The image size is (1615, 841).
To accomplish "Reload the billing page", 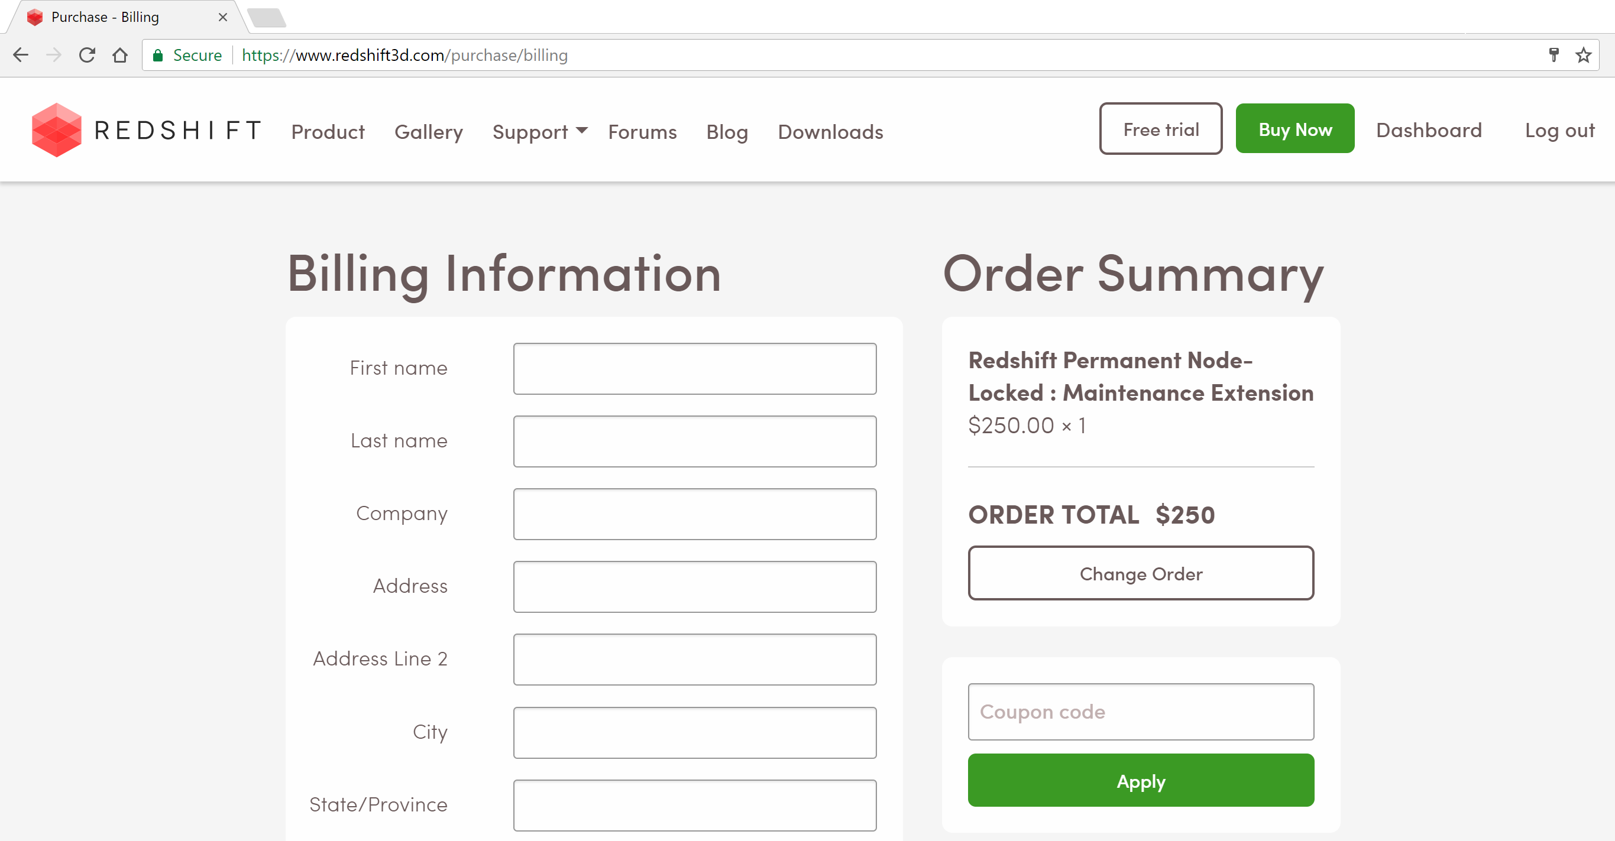I will [87, 55].
